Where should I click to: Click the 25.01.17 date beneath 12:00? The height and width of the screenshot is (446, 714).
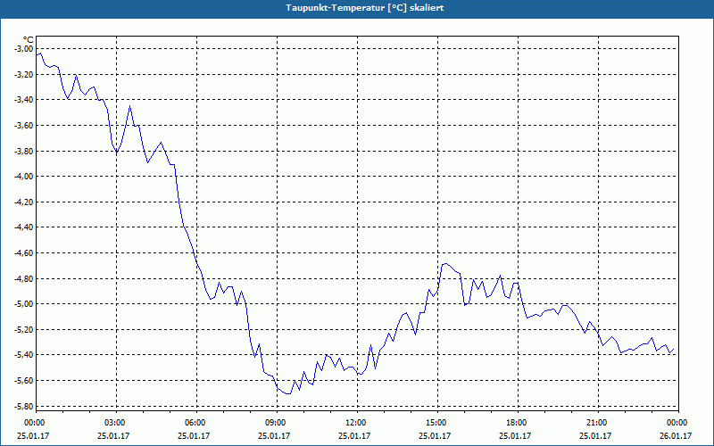click(x=353, y=435)
